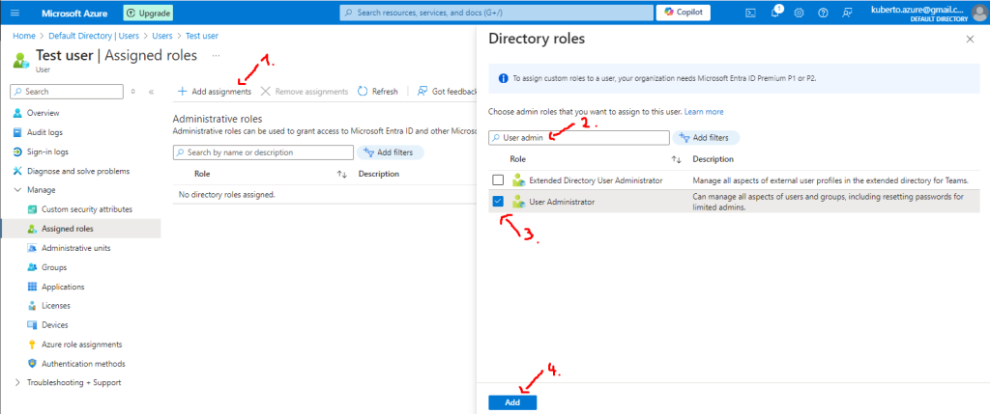Click Add filters in Administrative roles

391,152
